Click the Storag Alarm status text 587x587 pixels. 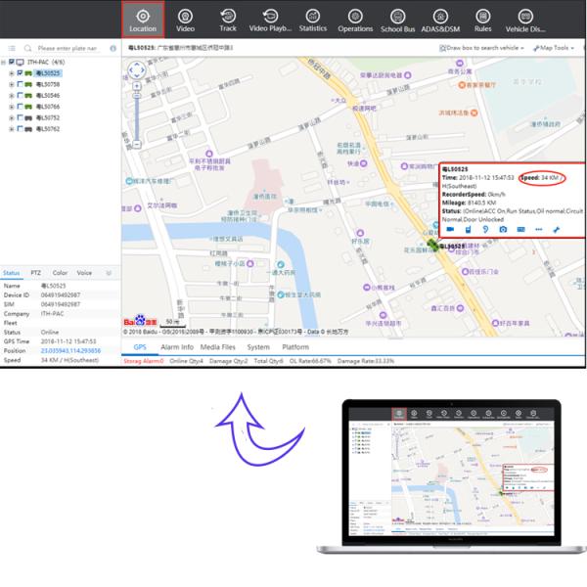143,361
